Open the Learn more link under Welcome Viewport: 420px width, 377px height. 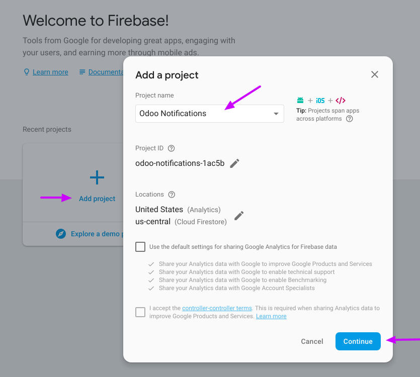[50, 72]
